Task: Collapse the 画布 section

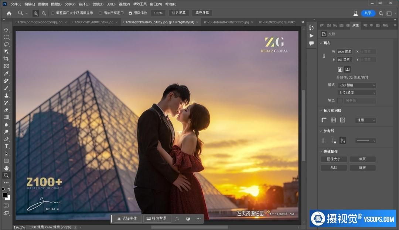Action: pos(321,43)
